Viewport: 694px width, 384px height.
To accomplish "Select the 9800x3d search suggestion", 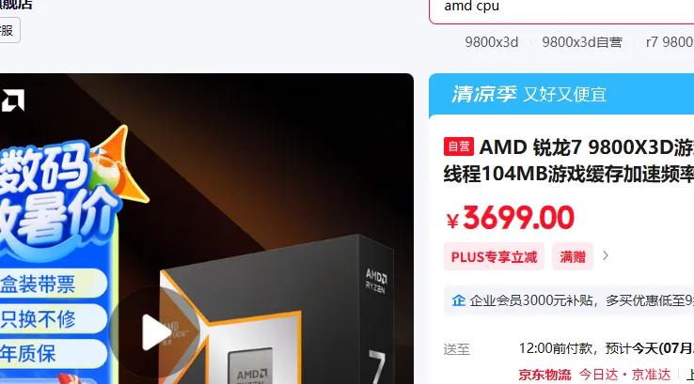I will coord(491,42).
